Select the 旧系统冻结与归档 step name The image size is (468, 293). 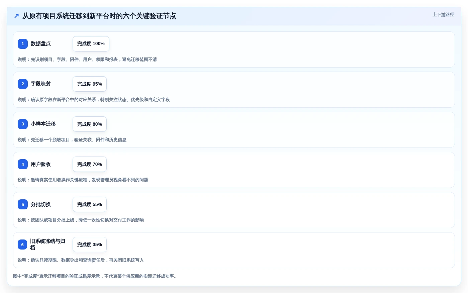click(x=48, y=245)
